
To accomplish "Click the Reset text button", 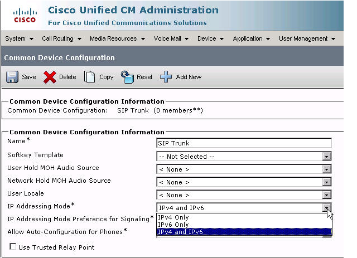I will pos(144,77).
